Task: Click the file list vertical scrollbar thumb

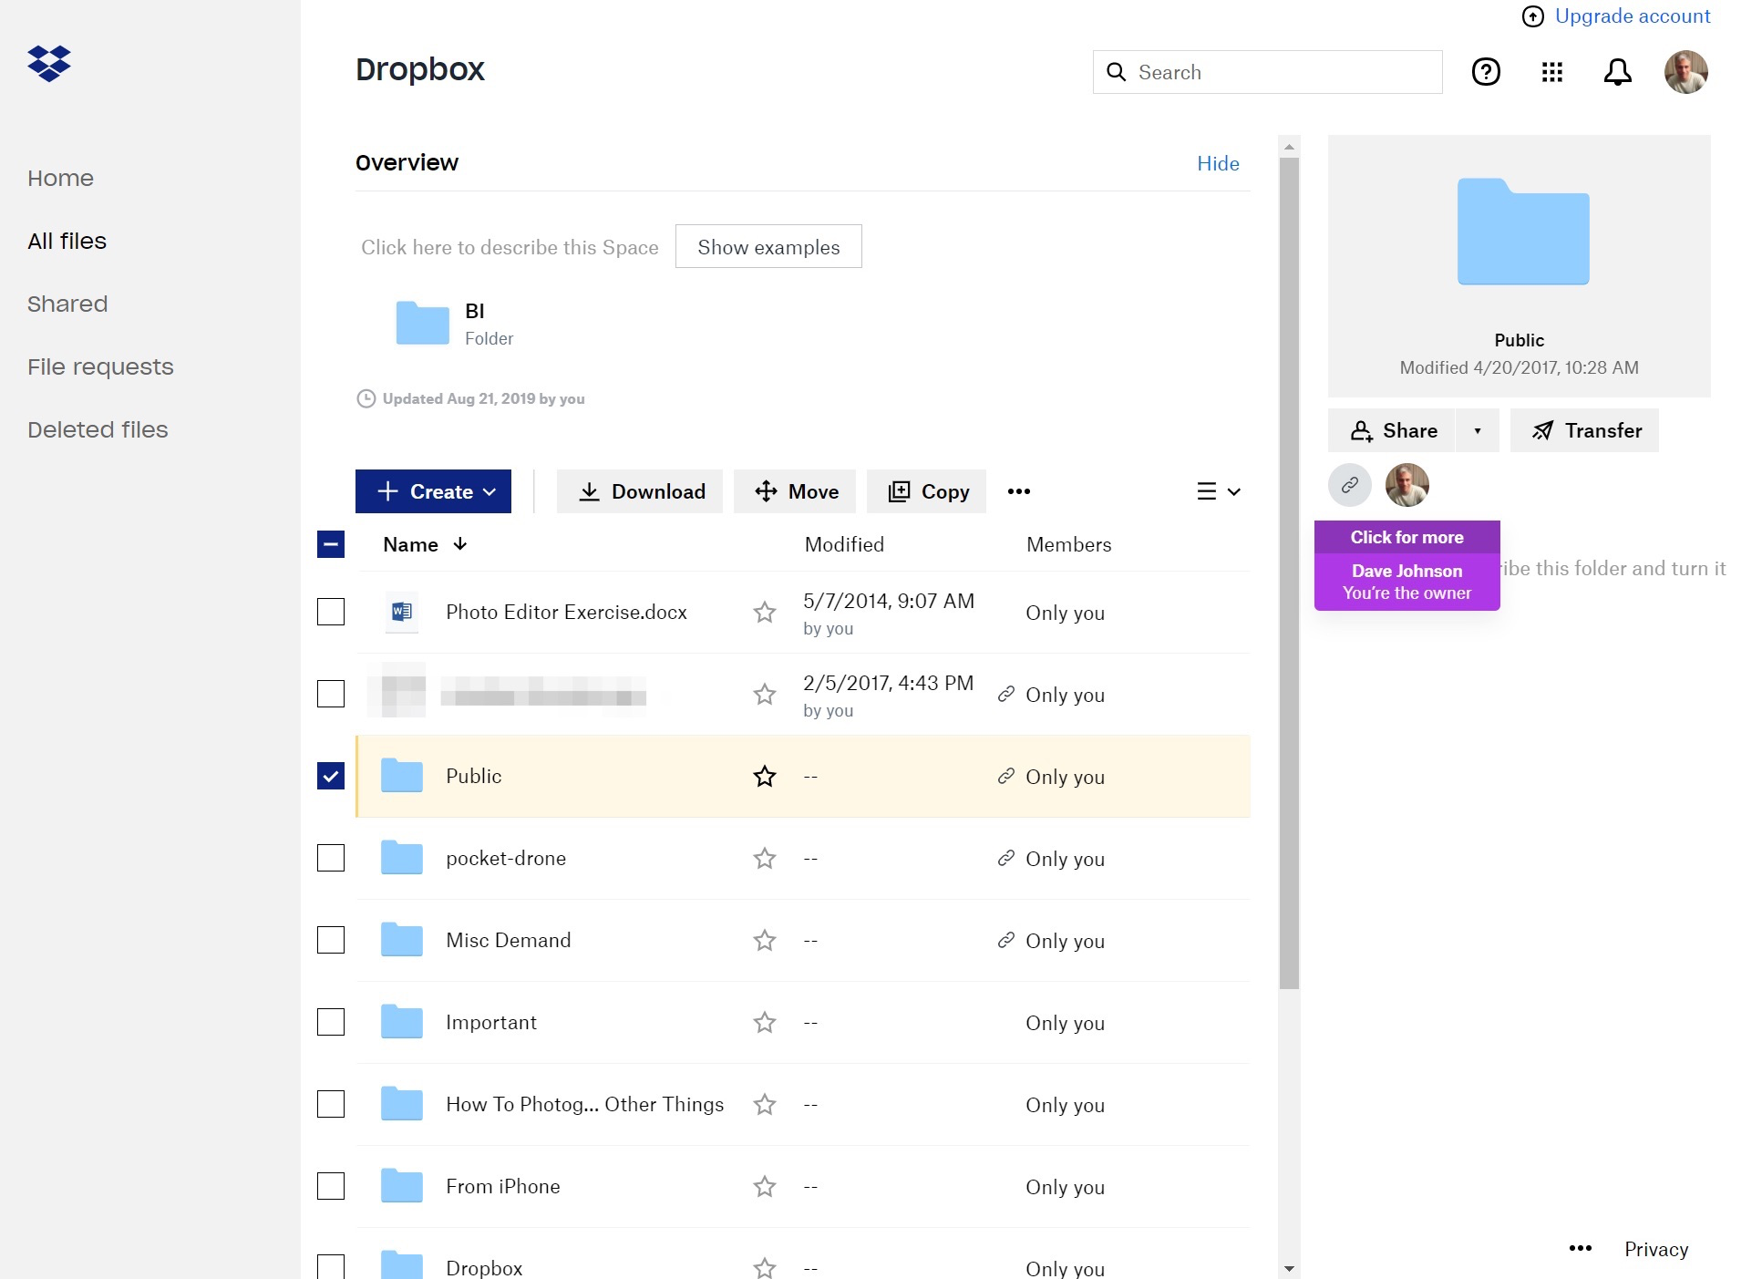Action: pyautogui.click(x=1289, y=572)
